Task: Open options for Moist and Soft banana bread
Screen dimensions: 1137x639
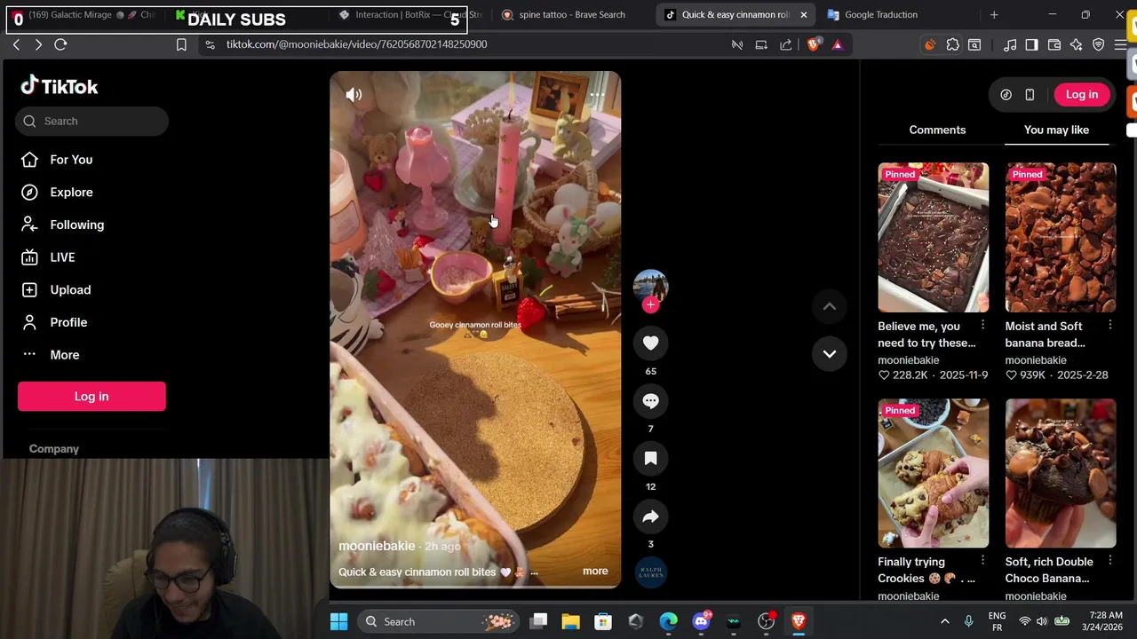Action: coord(1110,326)
